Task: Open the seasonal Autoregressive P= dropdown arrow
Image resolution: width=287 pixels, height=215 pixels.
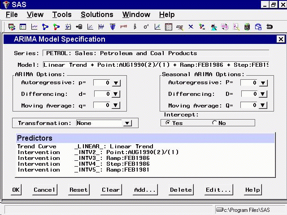Action: tap(263, 83)
